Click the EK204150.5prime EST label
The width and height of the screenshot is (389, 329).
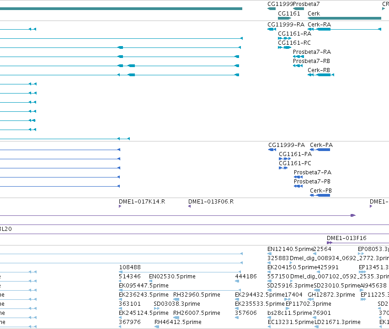(292, 267)
